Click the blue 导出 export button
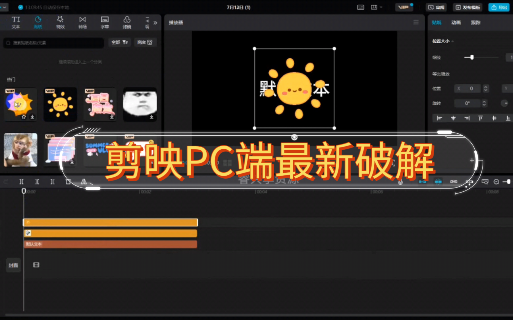Screen dimensions: 513x320 pyautogui.click(x=499, y=7)
